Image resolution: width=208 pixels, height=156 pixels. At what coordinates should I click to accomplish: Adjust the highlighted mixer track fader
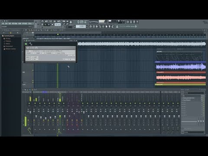point(60,116)
